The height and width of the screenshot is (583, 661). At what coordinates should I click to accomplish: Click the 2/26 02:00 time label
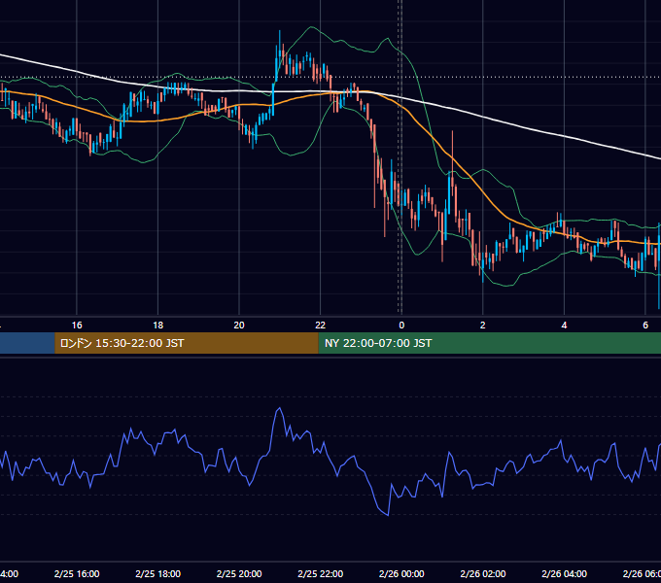pyautogui.click(x=483, y=573)
